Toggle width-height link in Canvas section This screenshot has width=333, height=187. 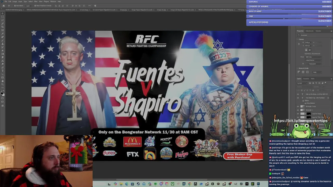coord(299,44)
